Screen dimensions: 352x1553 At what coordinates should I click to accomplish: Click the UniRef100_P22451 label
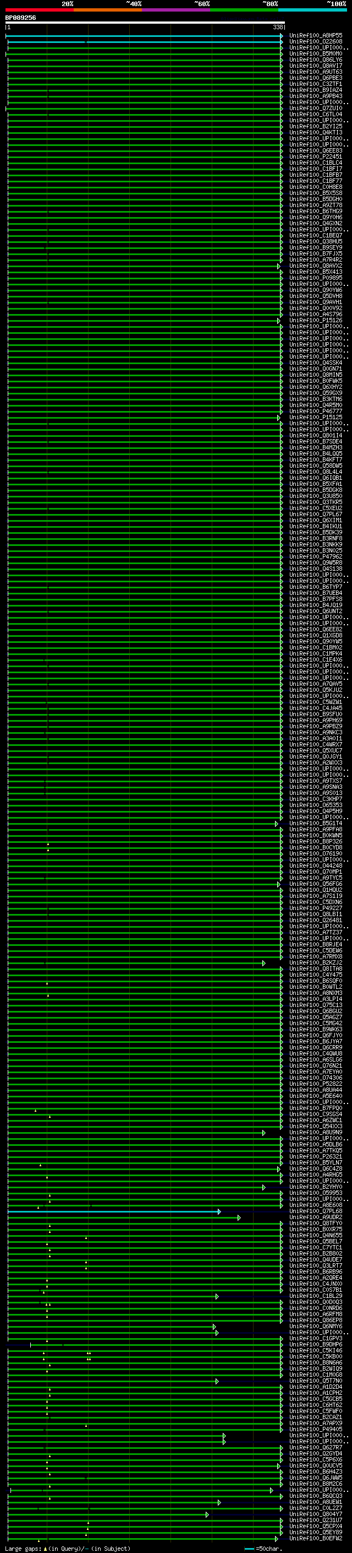click(x=316, y=157)
